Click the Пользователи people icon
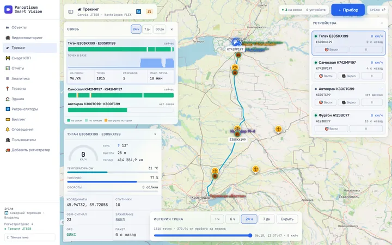The width and height of the screenshot is (392, 245). (8, 140)
